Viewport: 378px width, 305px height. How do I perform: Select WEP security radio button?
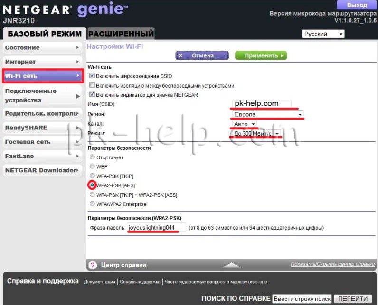pos(92,166)
